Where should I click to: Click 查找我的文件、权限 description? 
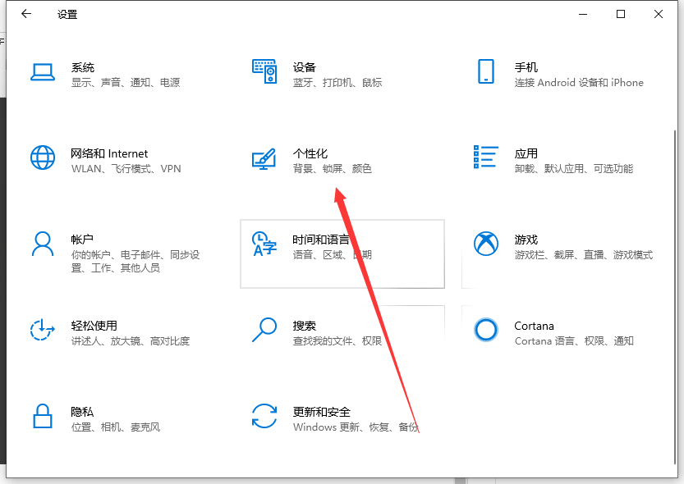[x=337, y=340]
